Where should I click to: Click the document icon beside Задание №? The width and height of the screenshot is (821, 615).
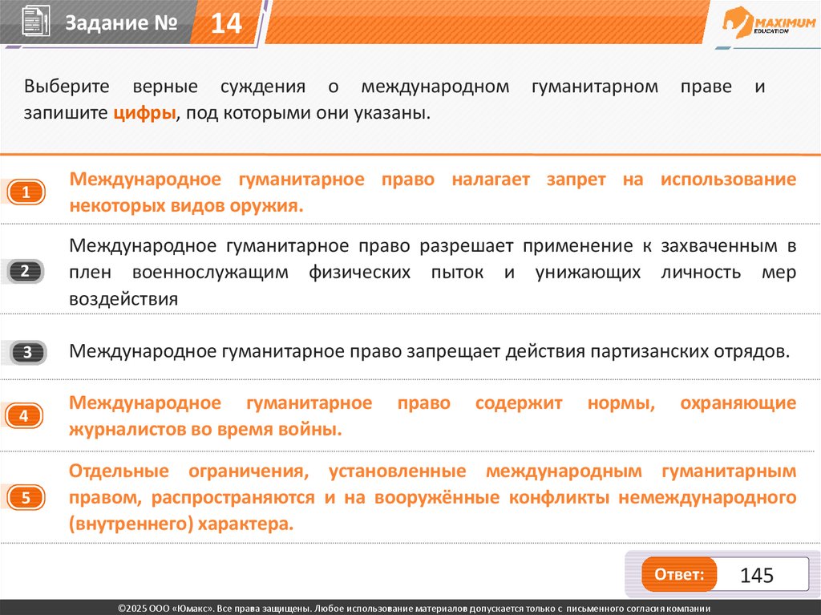pos(35,21)
